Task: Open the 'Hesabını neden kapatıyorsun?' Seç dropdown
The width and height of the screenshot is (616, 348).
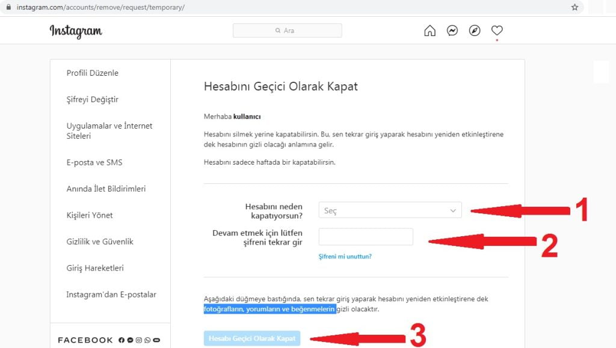Action: (x=390, y=210)
